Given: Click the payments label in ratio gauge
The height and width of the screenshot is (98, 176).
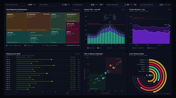Looking at the screenshot, I should pos(142,60).
